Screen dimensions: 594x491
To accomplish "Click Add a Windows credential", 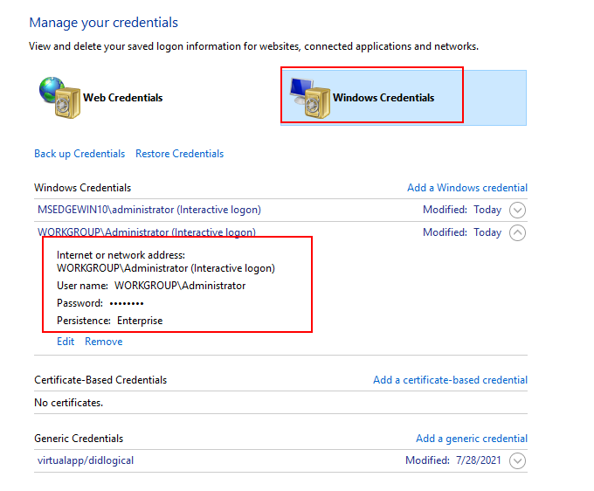I will pyautogui.click(x=467, y=188).
